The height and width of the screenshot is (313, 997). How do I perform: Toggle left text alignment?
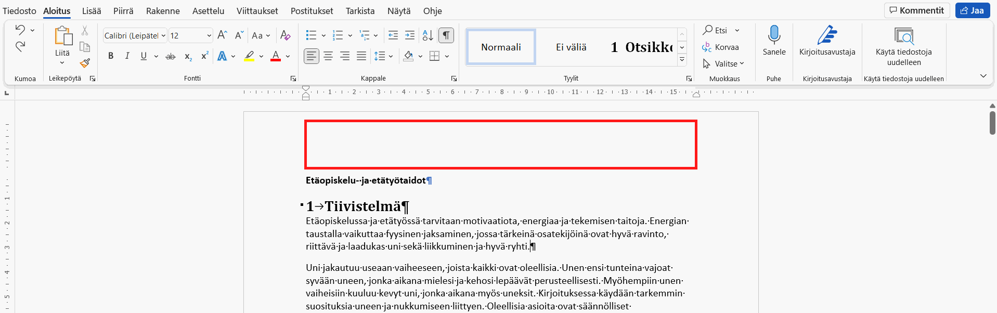[x=312, y=56]
